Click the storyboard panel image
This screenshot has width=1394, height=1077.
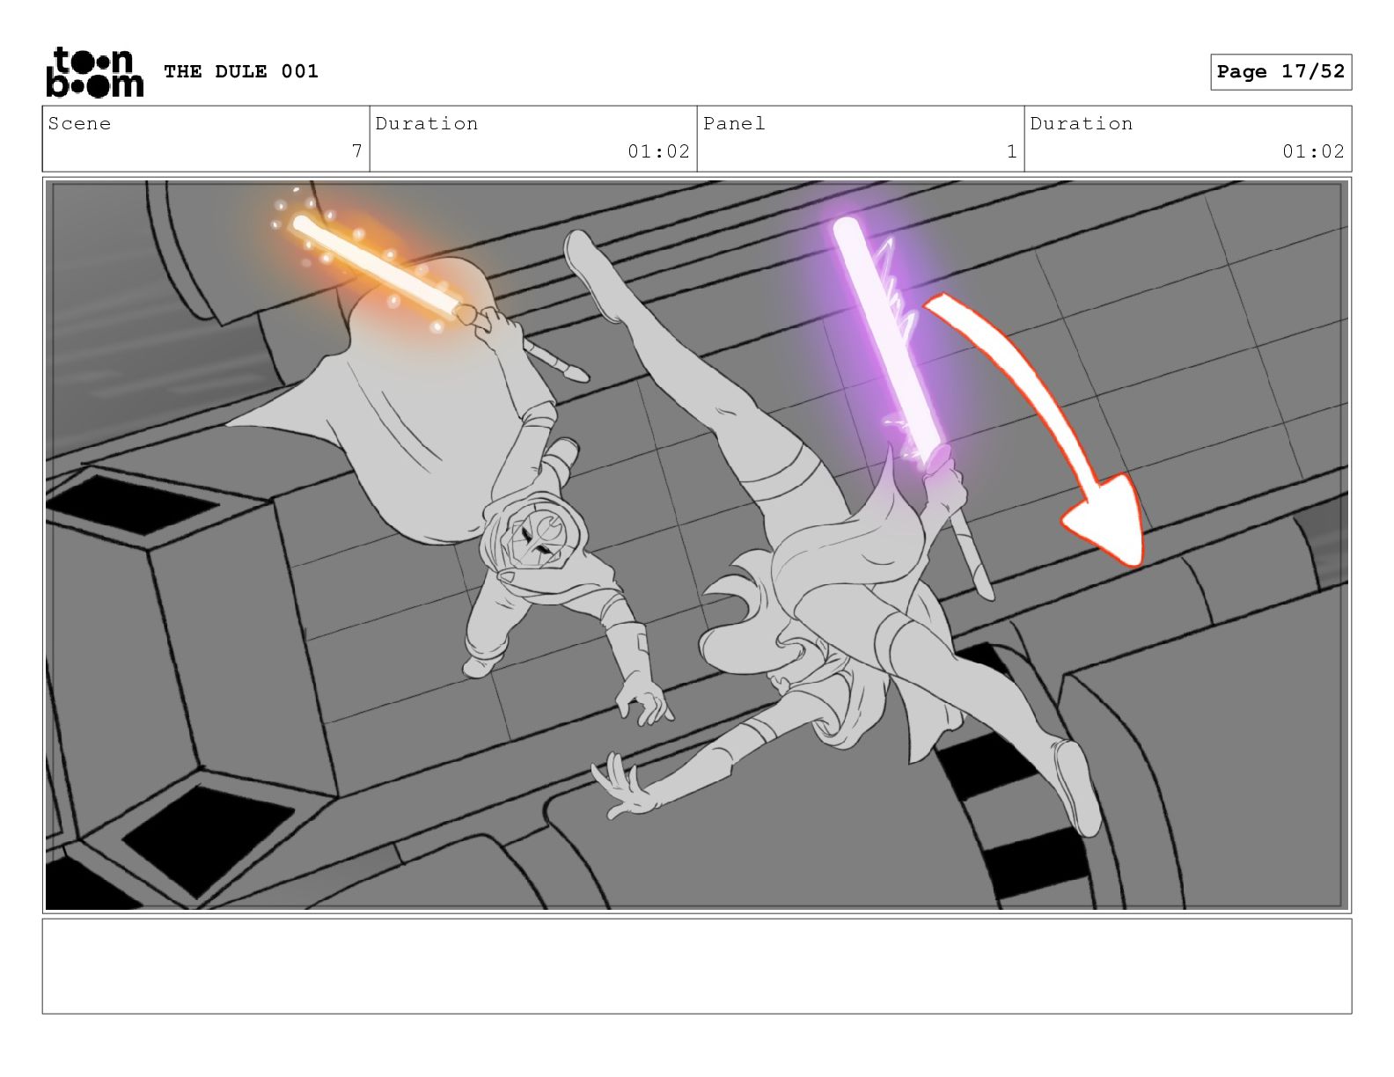click(697, 545)
